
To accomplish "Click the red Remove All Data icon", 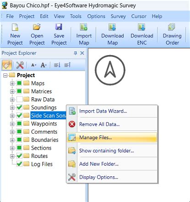I will tap(72, 124).
